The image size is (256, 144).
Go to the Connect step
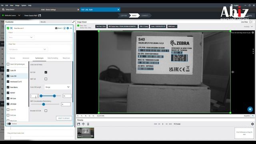point(145,16)
